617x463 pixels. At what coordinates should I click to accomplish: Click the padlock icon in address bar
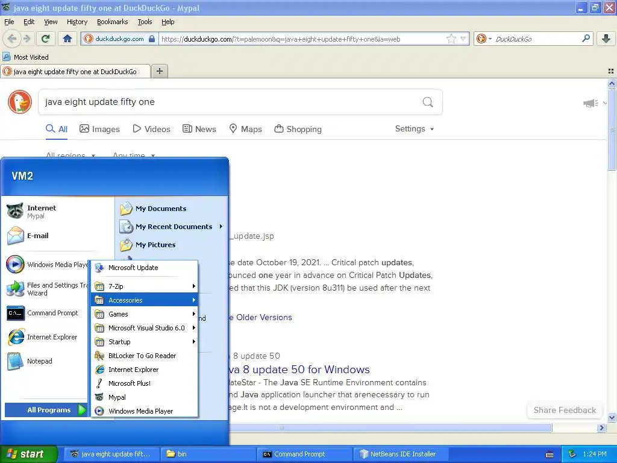tap(152, 39)
